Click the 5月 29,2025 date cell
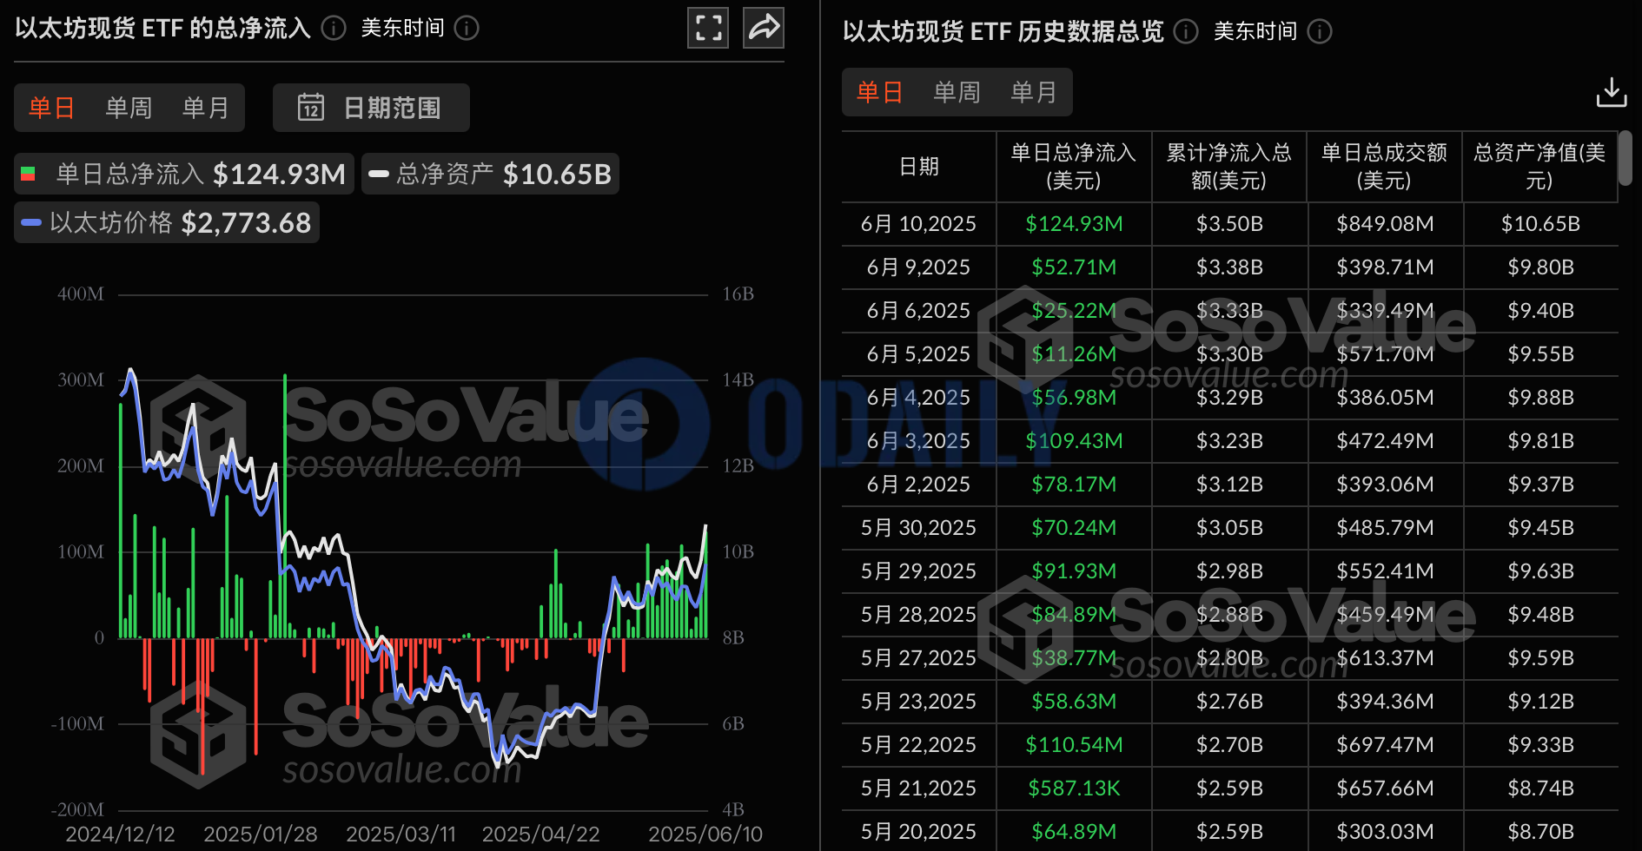This screenshot has width=1642, height=851. point(918,571)
